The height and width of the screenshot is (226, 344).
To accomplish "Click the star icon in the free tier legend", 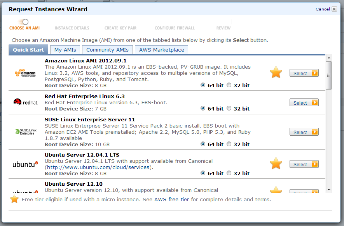I will [x=14, y=199].
